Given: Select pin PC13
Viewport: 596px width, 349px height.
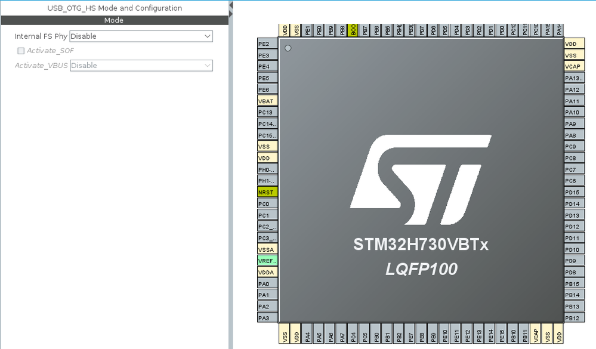Looking at the screenshot, I should pyautogui.click(x=268, y=112).
